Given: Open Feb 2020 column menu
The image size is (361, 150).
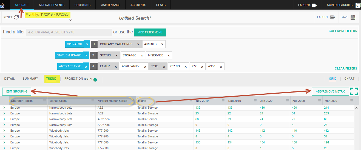Looking at the screenshot, I should [320, 101].
